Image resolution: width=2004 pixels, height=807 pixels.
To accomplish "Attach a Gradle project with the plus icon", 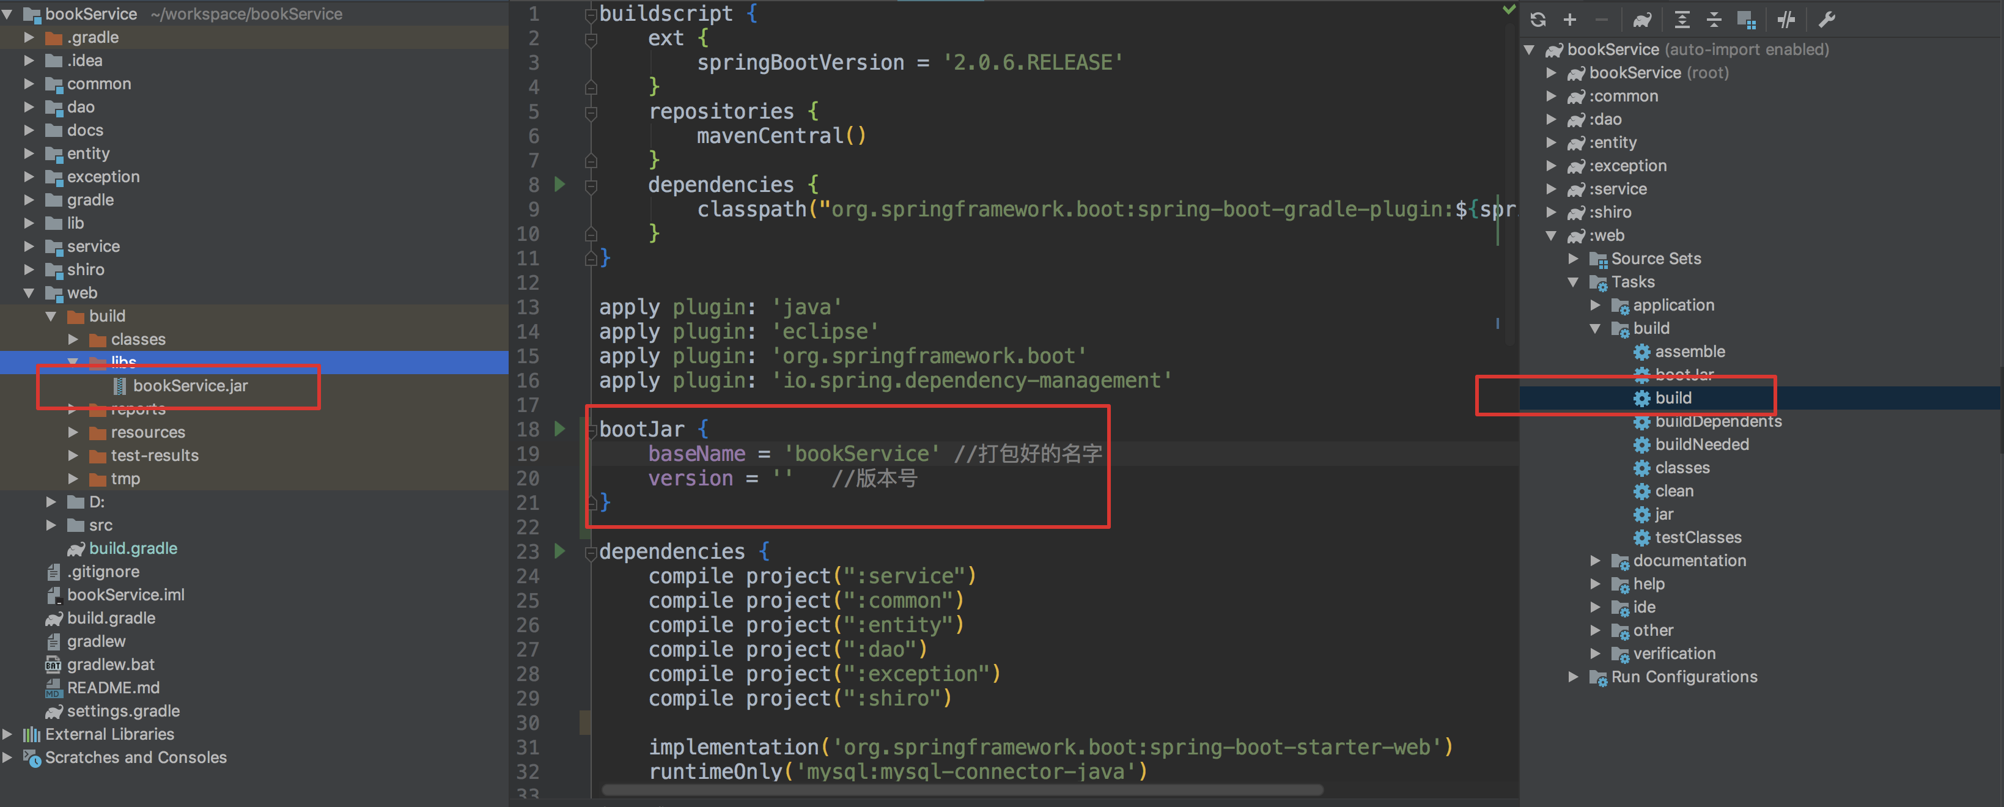I will tap(1570, 20).
